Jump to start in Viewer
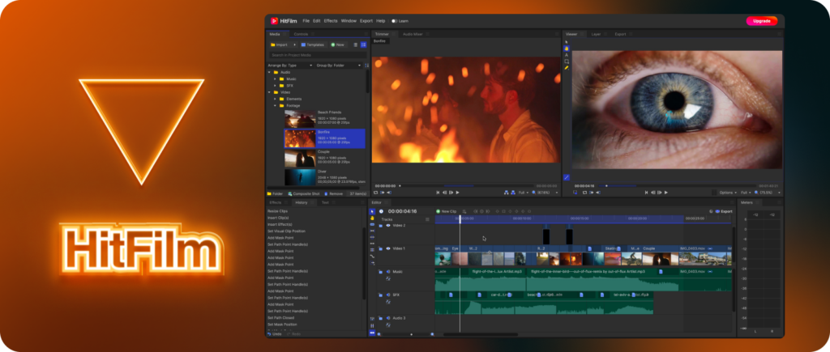This screenshot has width=830, height=352. 646,193
